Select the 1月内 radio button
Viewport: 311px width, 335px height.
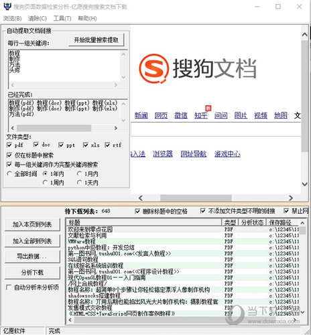[x=79, y=174]
